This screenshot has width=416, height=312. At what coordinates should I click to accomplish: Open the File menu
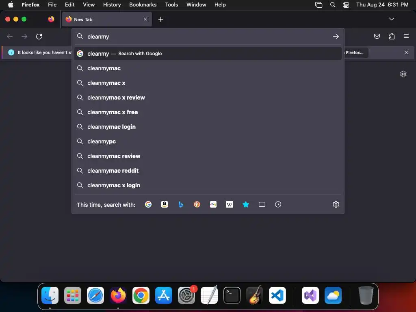pyautogui.click(x=52, y=4)
